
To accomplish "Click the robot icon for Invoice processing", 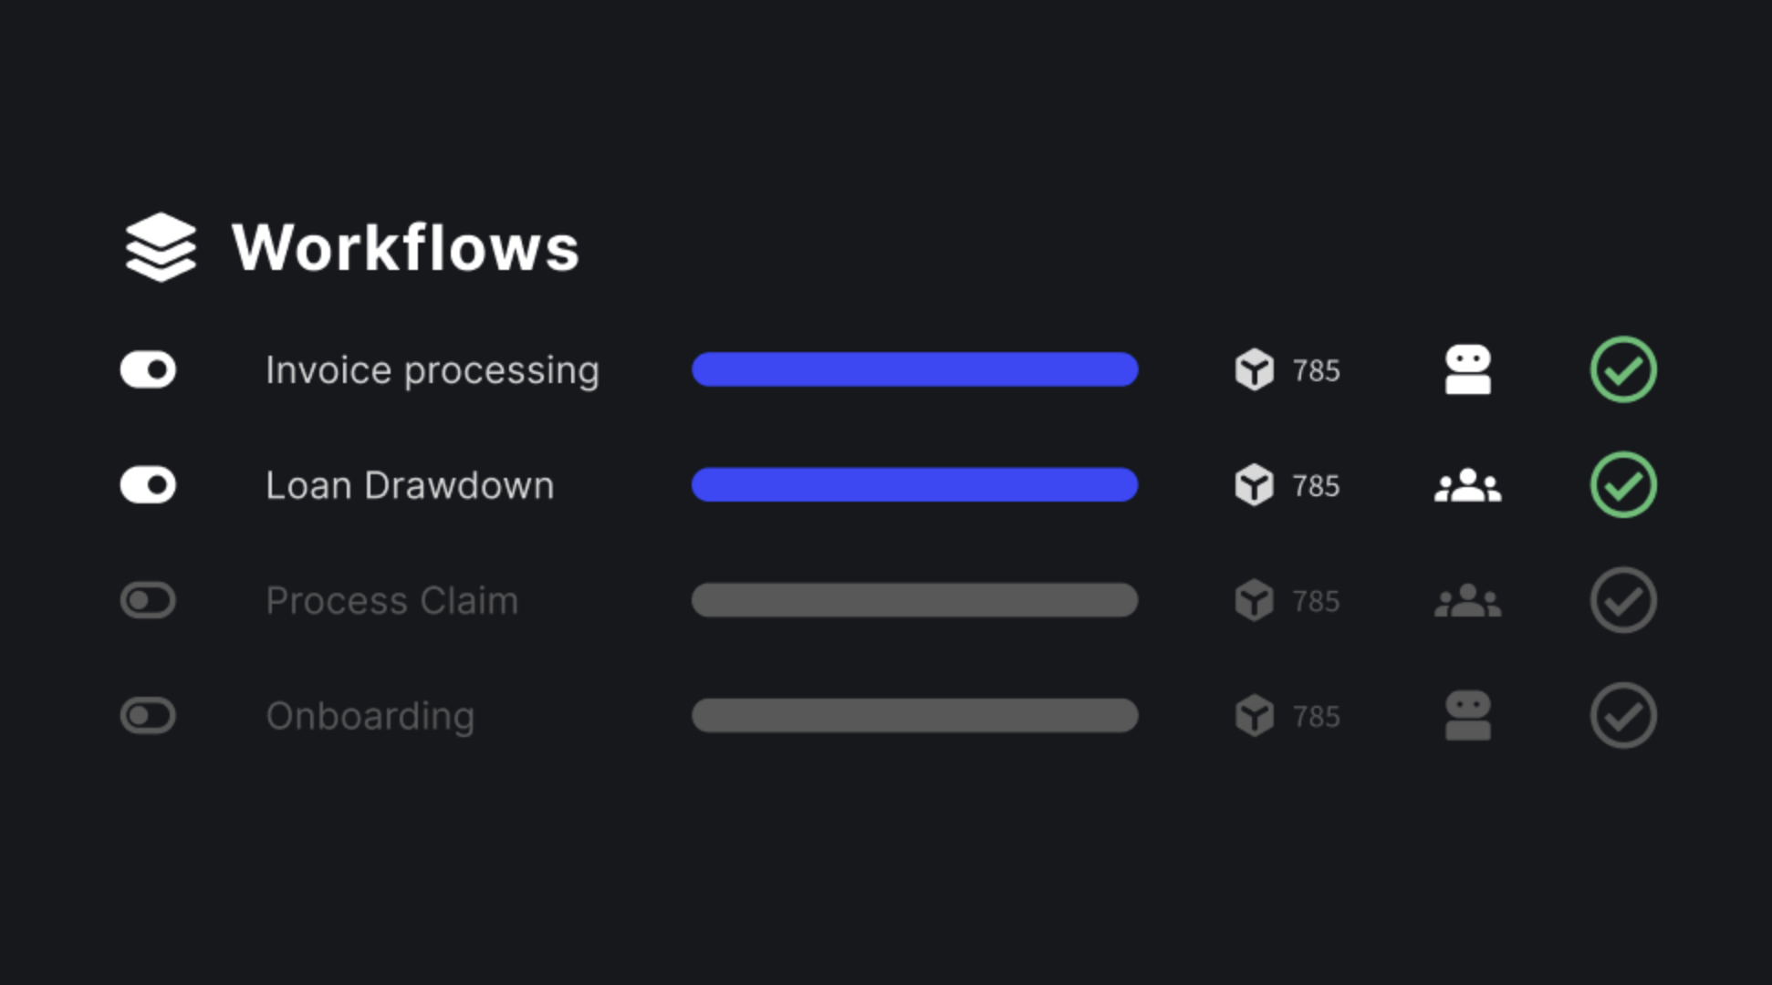I will [1467, 369].
